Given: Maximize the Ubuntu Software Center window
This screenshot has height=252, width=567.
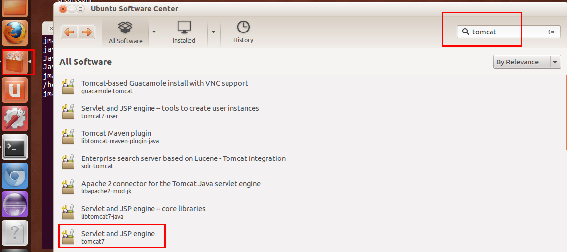Looking at the screenshot, I should pos(80,9).
